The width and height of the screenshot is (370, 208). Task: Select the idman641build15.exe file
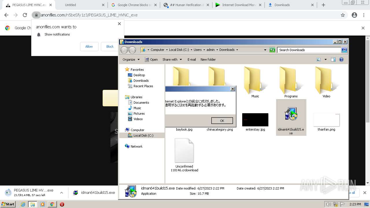291,118
